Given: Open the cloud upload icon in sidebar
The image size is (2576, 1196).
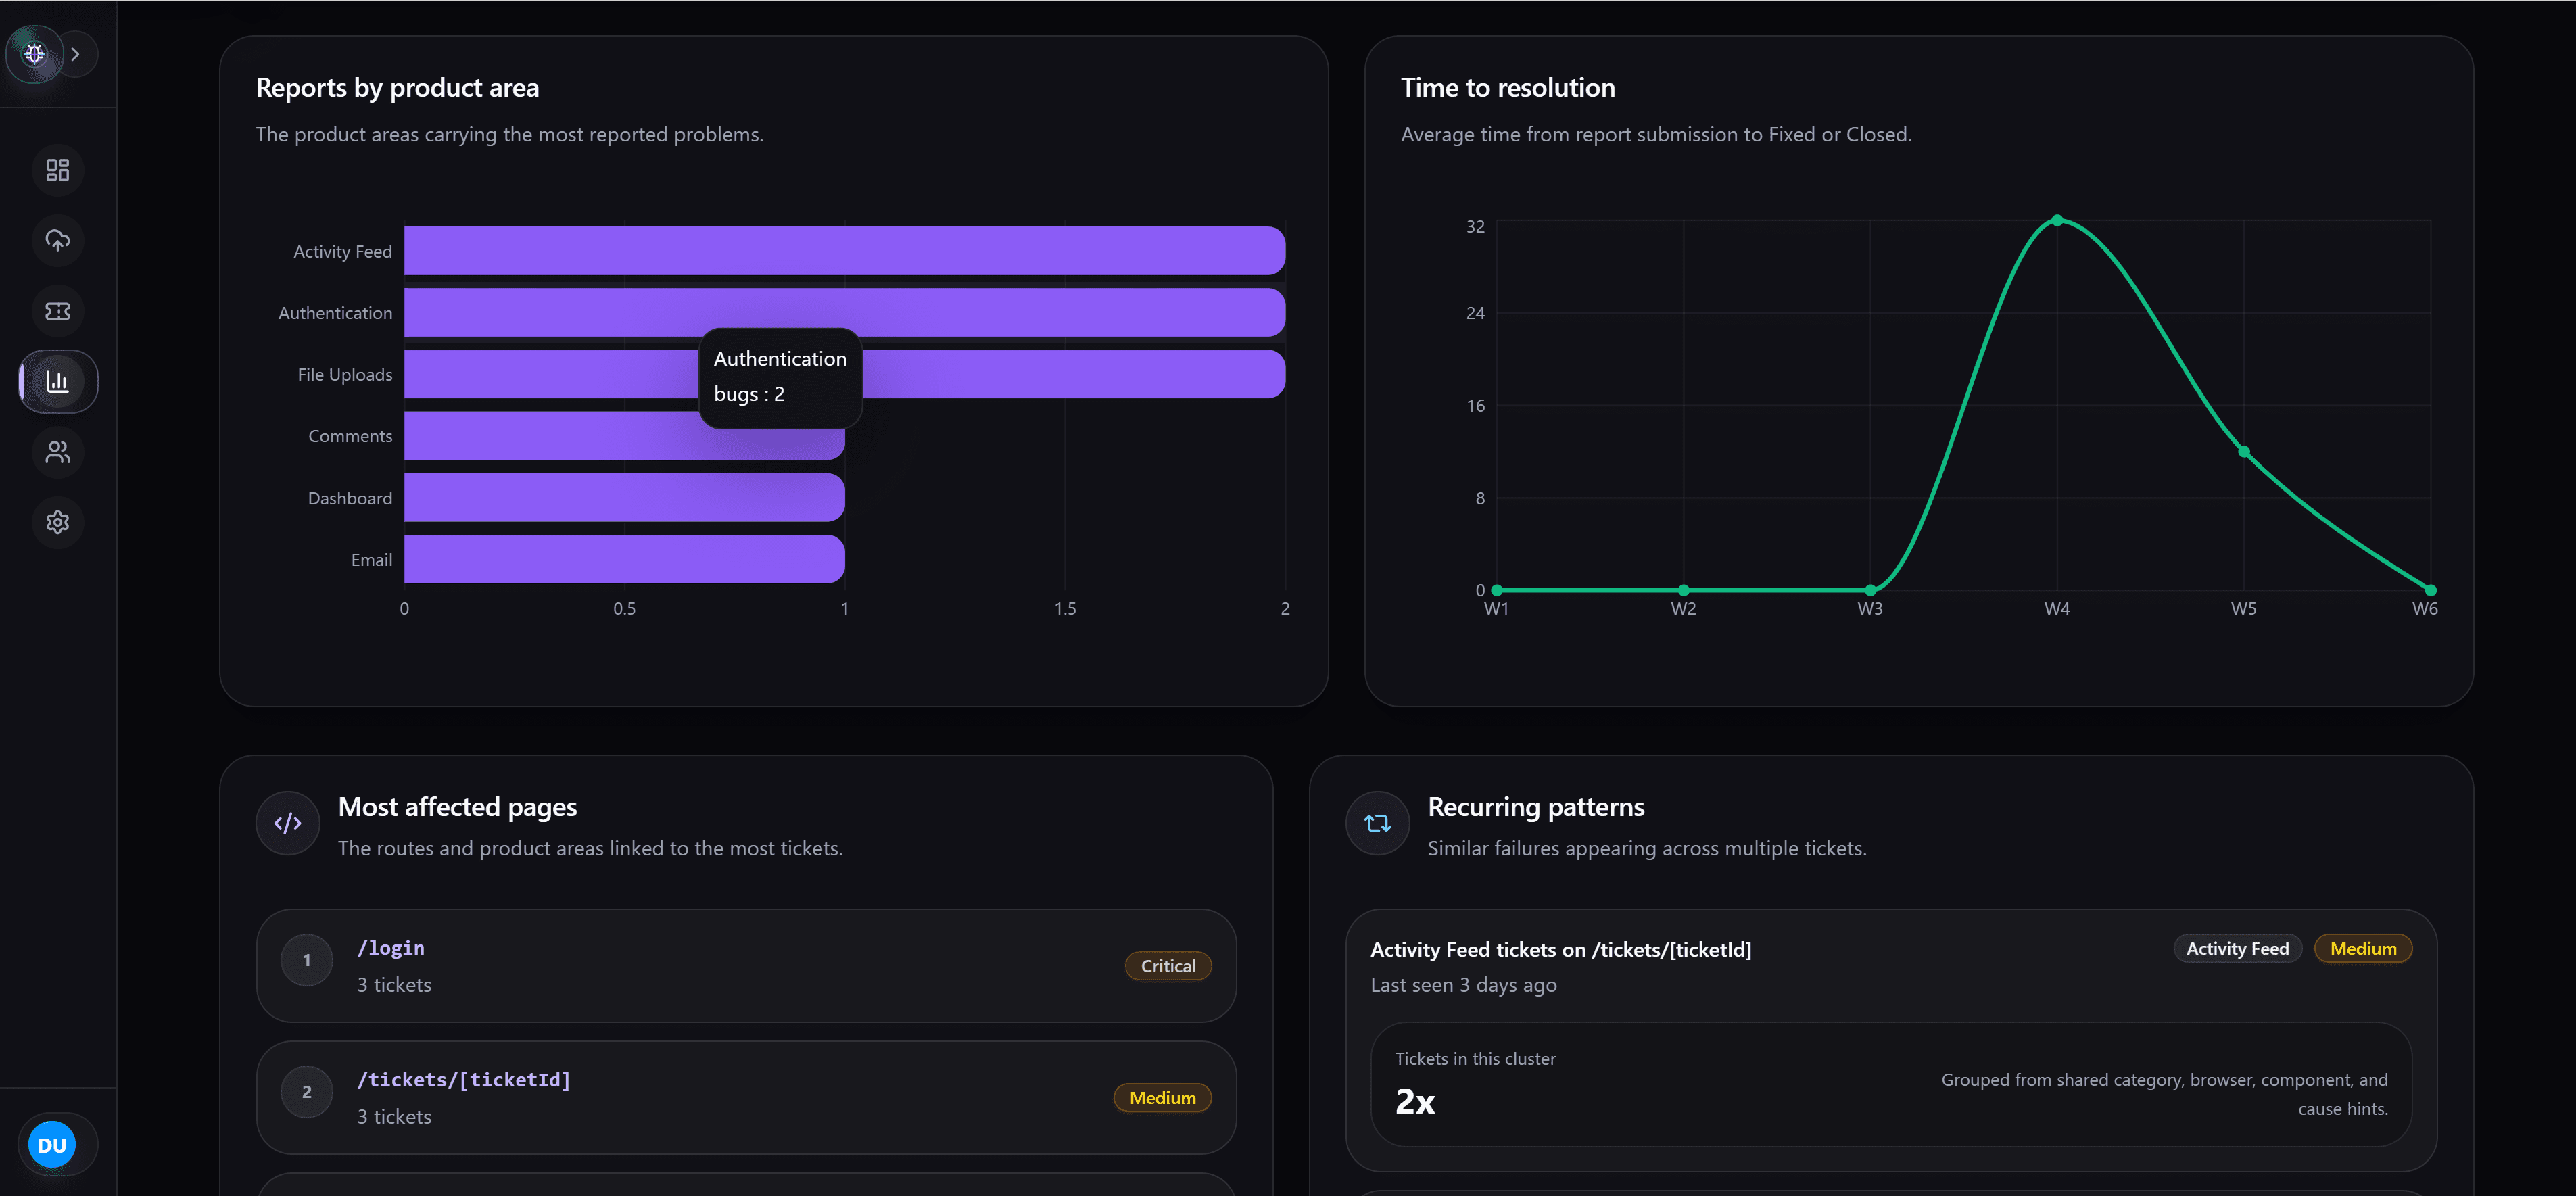Looking at the screenshot, I should (58, 240).
